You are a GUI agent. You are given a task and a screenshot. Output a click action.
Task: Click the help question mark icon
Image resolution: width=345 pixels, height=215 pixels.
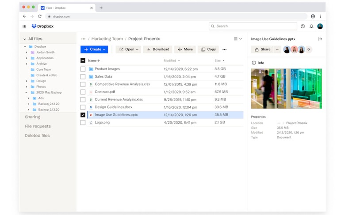coord(303,26)
